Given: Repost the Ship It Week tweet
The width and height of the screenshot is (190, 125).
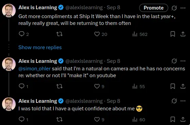Looking at the screenshot, I should pos(59,34).
